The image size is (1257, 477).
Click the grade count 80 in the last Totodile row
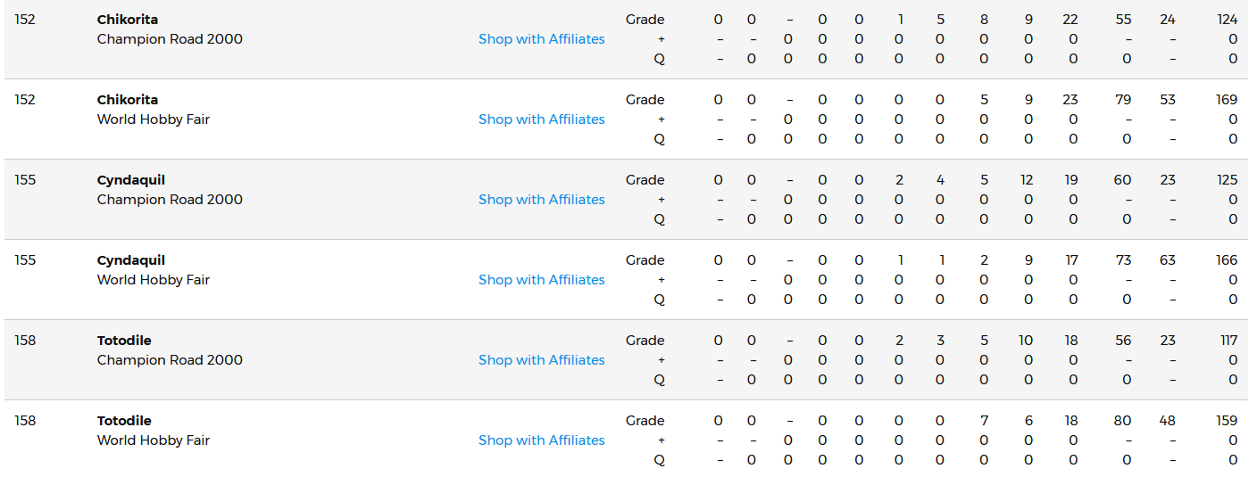click(1123, 421)
